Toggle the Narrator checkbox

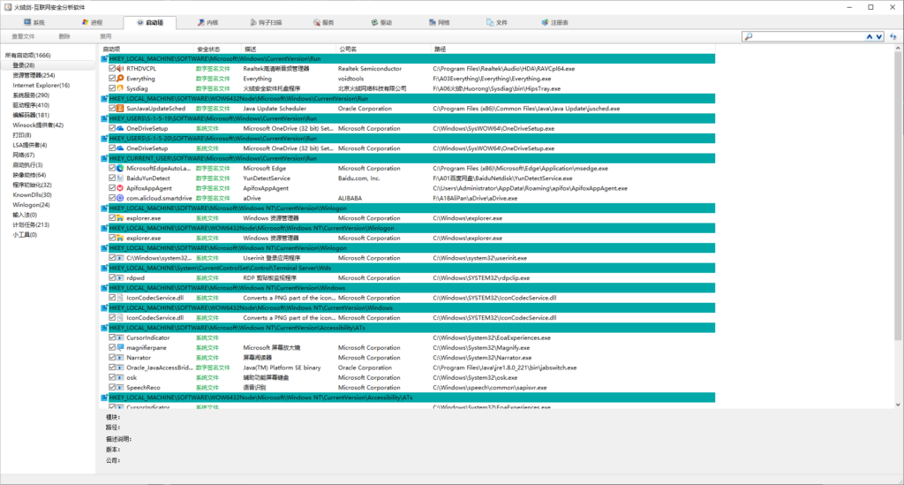(112, 358)
